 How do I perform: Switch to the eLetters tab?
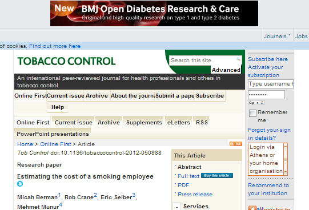click(x=179, y=123)
